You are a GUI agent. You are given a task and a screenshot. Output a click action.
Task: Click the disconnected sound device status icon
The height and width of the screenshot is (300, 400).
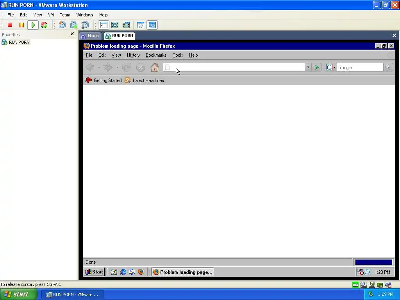click(388, 285)
